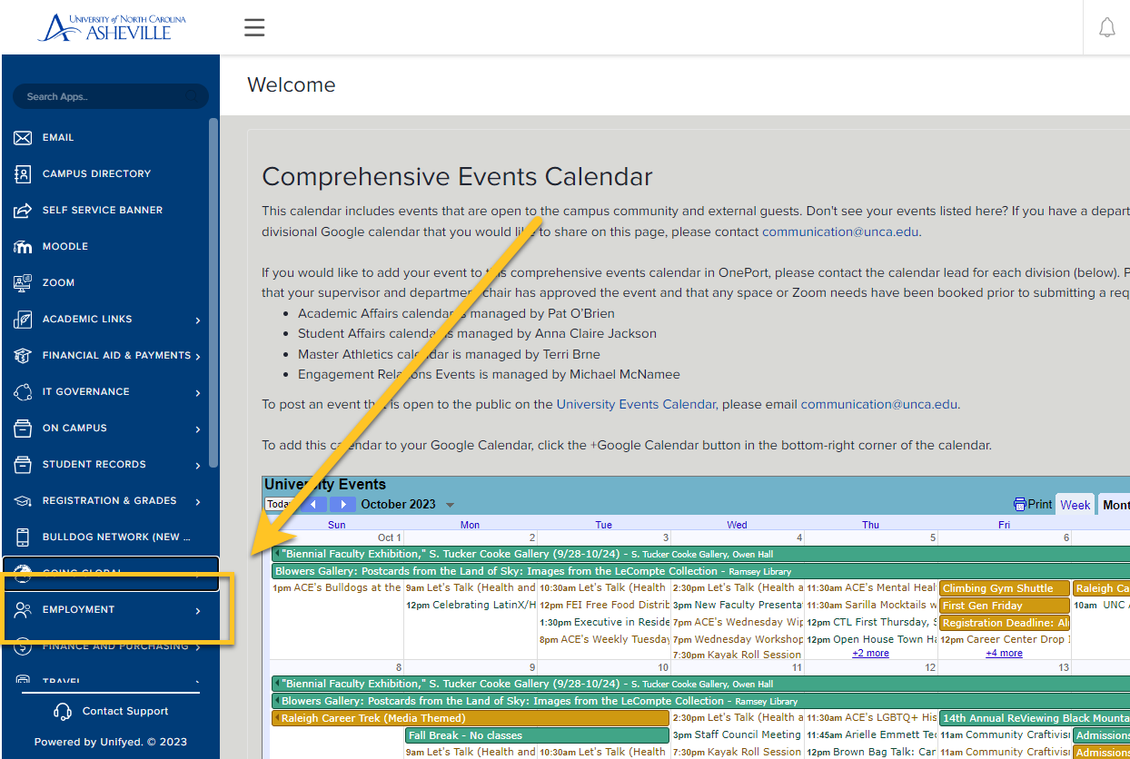The width and height of the screenshot is (1130, 759).
Task: Click the Email envelope icon
Action: coord(24,138)
